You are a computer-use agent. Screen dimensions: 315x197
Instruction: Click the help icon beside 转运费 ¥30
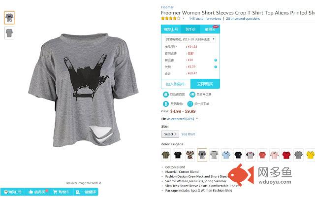point(216,60)
